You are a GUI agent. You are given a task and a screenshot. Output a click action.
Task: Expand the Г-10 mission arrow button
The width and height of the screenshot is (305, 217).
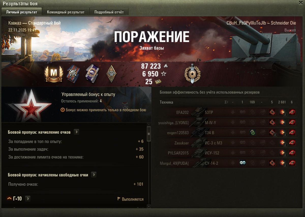[x=28, y=198]
